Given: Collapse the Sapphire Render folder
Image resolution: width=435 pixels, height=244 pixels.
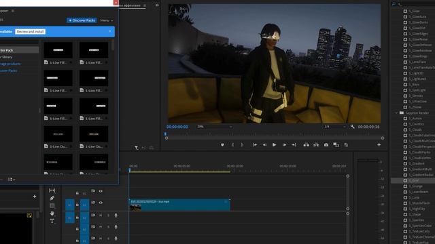Looking at the screenshot, I should [x=396, y=113].
